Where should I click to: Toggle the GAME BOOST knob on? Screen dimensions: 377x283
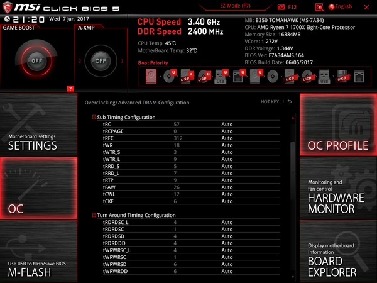(36, 61)
